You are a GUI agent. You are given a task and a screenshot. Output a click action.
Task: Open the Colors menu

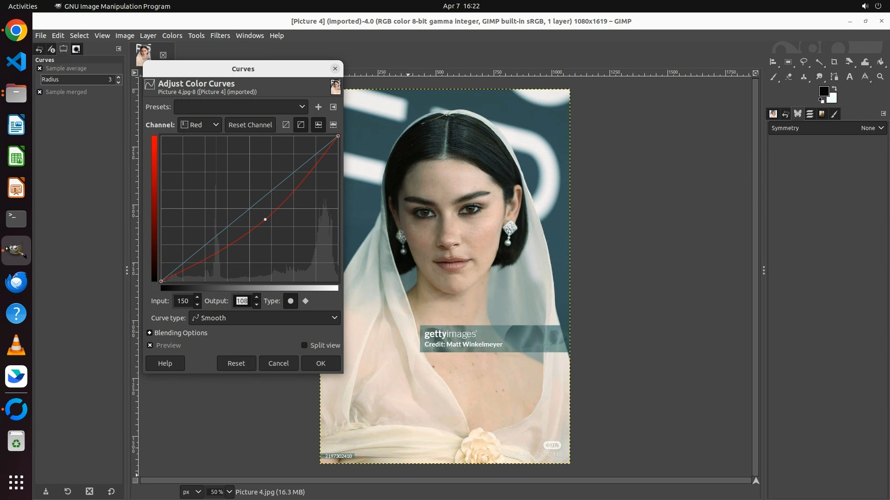[x=172, y=36]
